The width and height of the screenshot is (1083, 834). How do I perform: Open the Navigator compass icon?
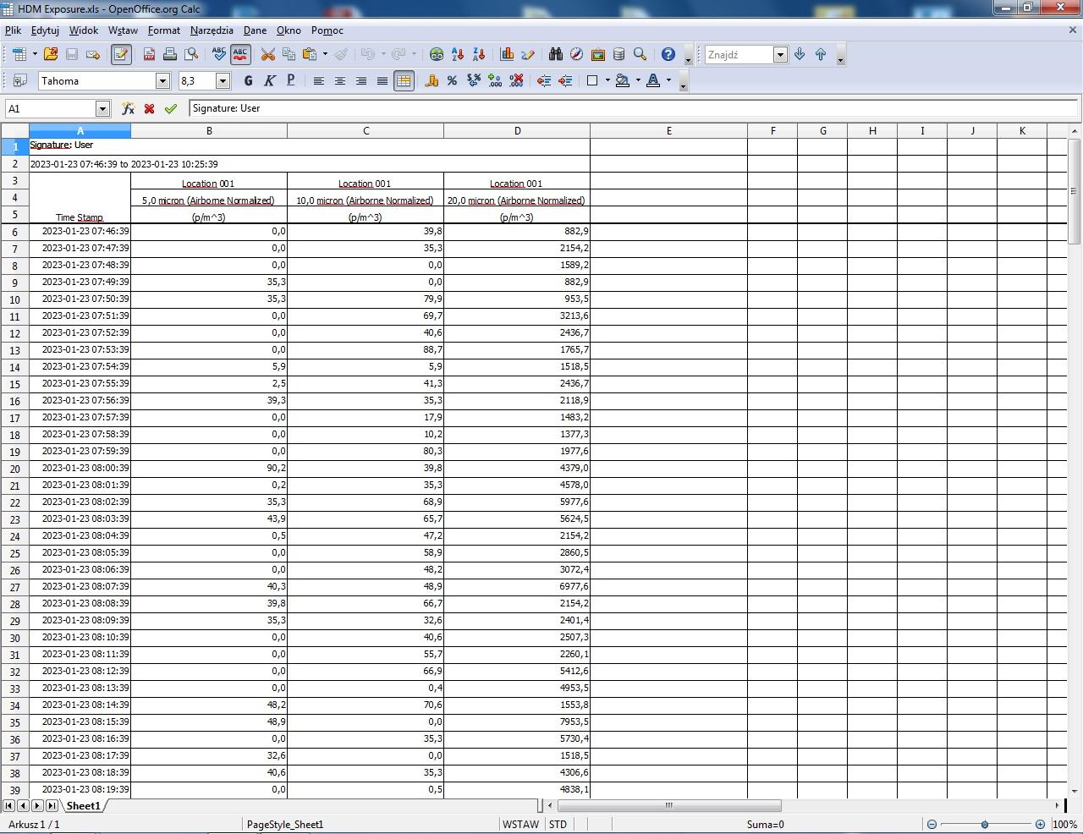[576, 55]
